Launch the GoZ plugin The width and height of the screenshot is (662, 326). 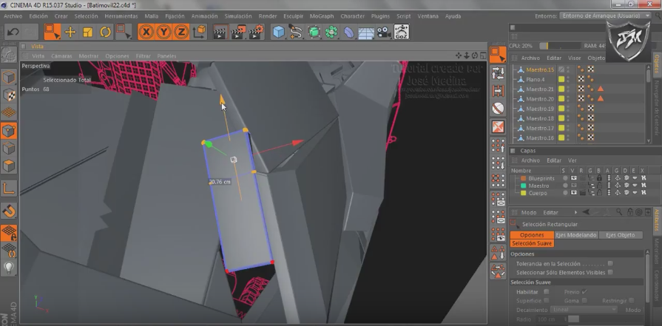[x=401, y=32]
